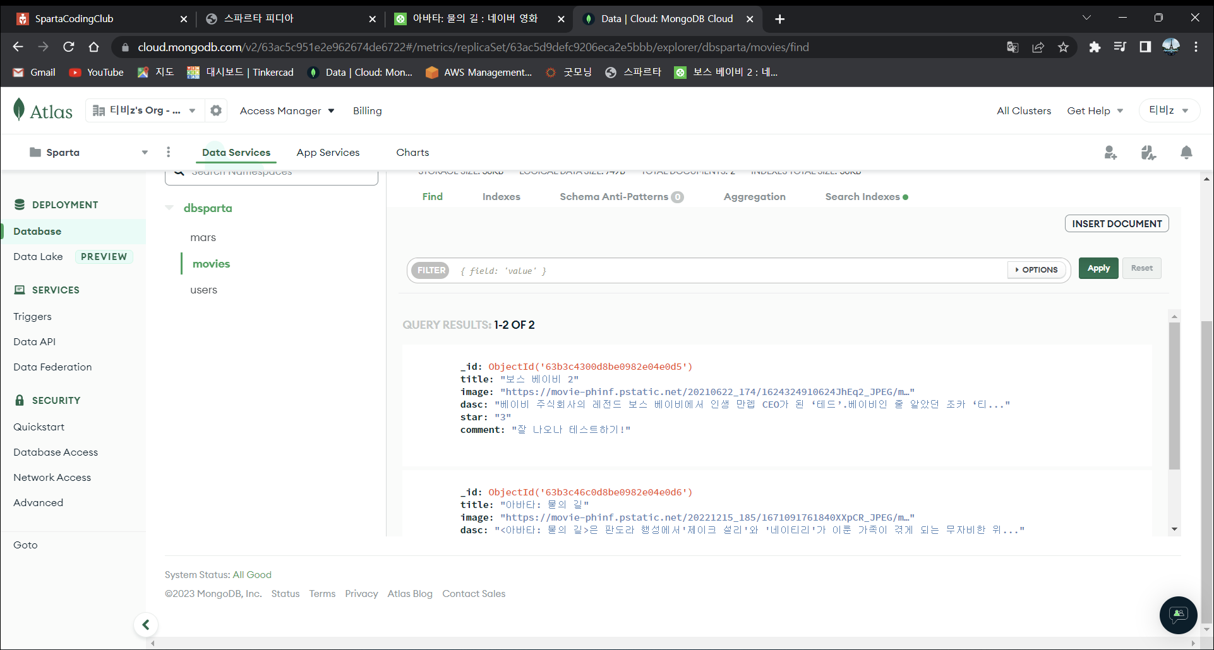Apply the query filter
Image resolution: width=1214 pixels, height=650 pixels.
point(1098,268)
